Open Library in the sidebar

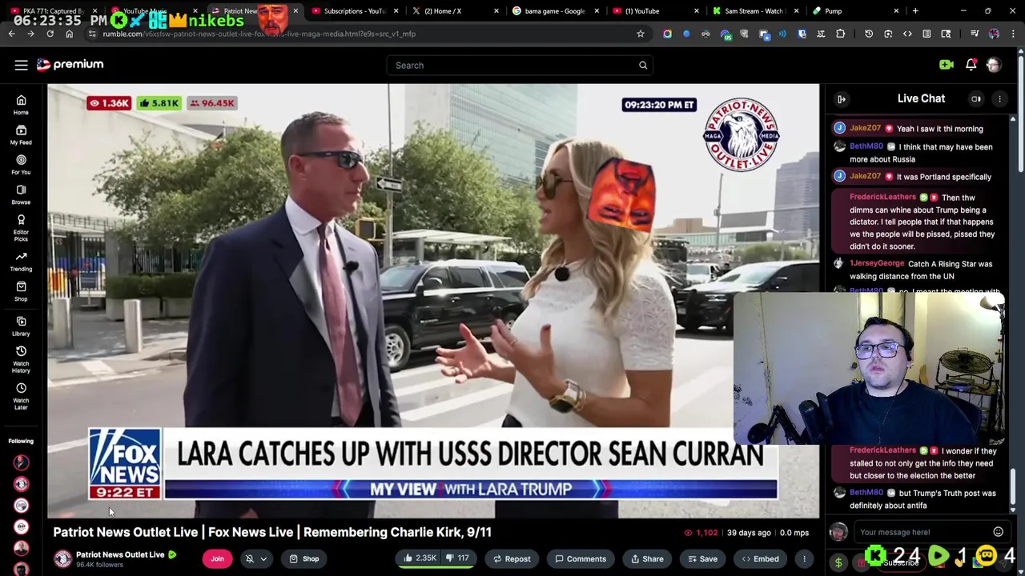click(21, 326)
